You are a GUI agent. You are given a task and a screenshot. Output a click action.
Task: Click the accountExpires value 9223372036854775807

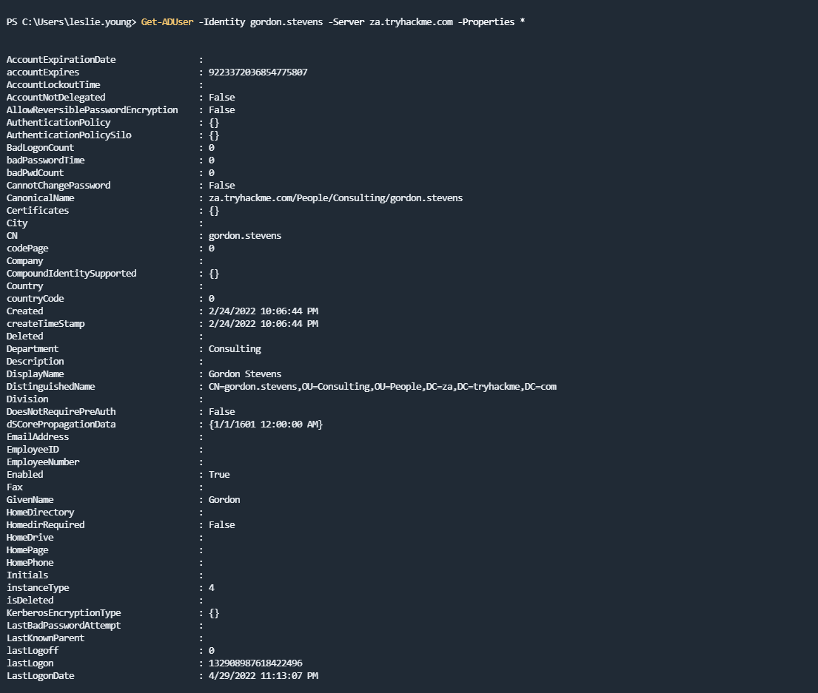(x=258, y=72)
